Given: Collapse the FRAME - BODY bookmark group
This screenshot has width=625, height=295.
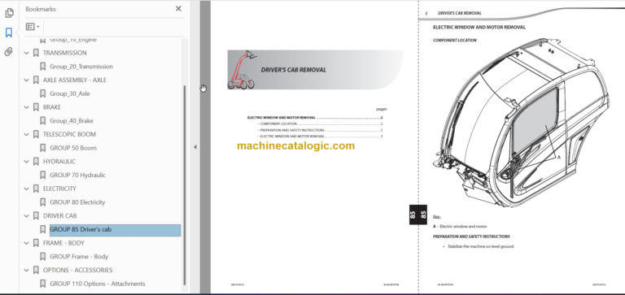Looking at the screenshot, I should [x=27, y=243].
